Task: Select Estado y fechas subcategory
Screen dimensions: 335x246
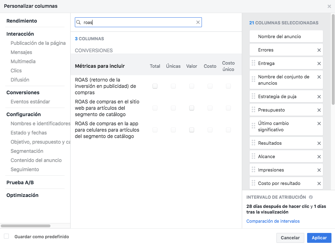Action: pos(29,133)
